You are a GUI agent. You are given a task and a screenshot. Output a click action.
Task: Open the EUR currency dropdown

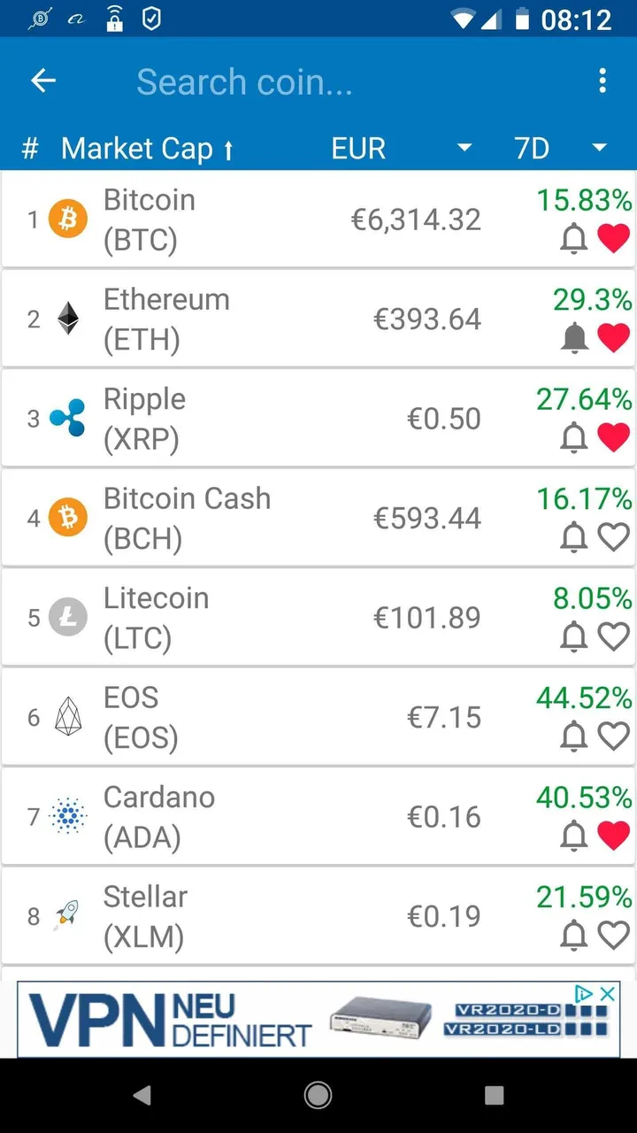click(x=403, y=149)
